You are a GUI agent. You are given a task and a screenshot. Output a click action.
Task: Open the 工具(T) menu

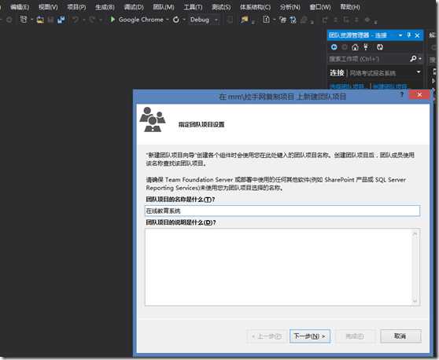[x=193, y=7]
